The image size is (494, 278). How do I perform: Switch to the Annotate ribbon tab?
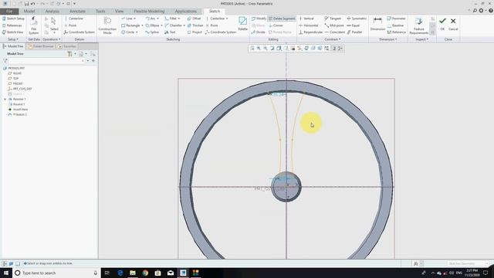77,11
